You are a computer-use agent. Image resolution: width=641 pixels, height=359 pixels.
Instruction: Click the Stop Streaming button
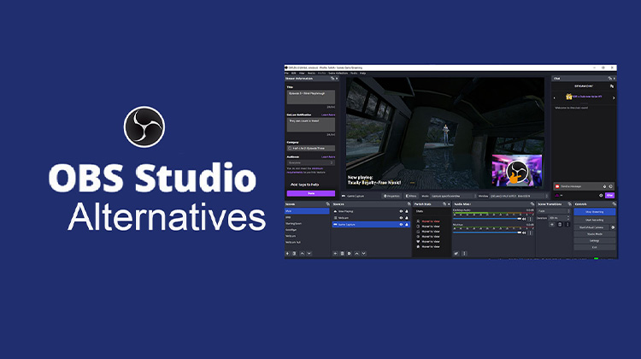[x=594, y=212]
